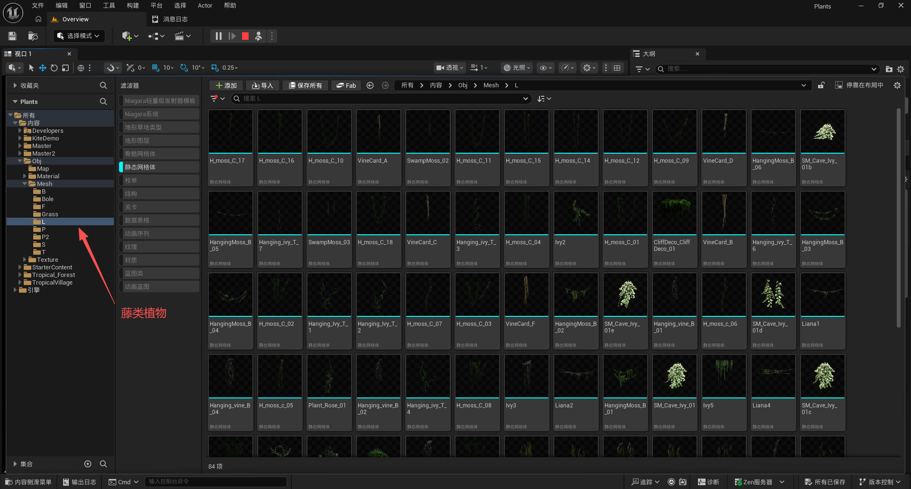Enable the 蓝图类 filter
The height and width of the screenshot is (489, 911).
(x=159, y=273)
